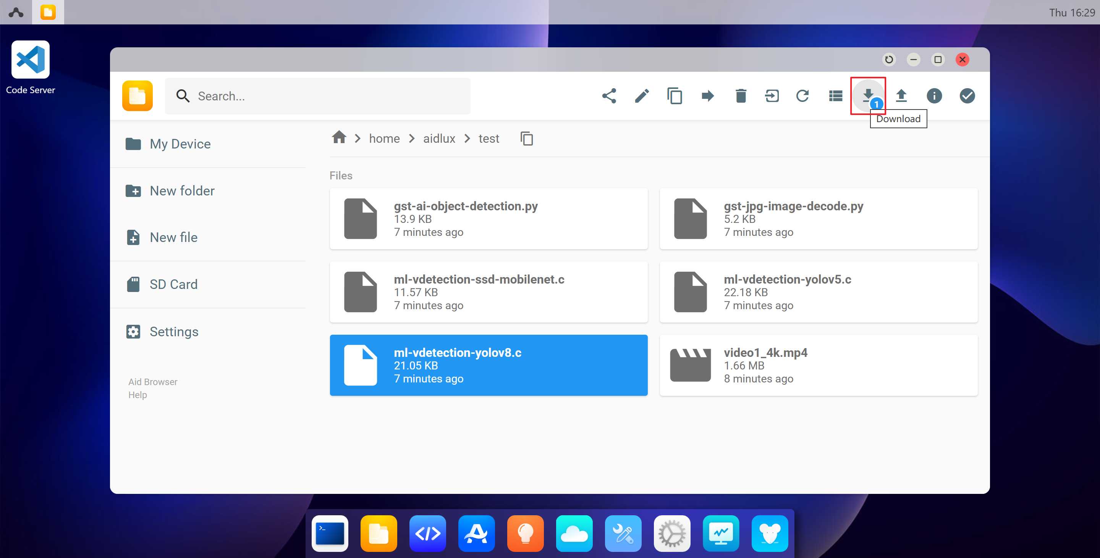Deselect the ml-vdetection-yolov8.c file

(x=489, y=365)
